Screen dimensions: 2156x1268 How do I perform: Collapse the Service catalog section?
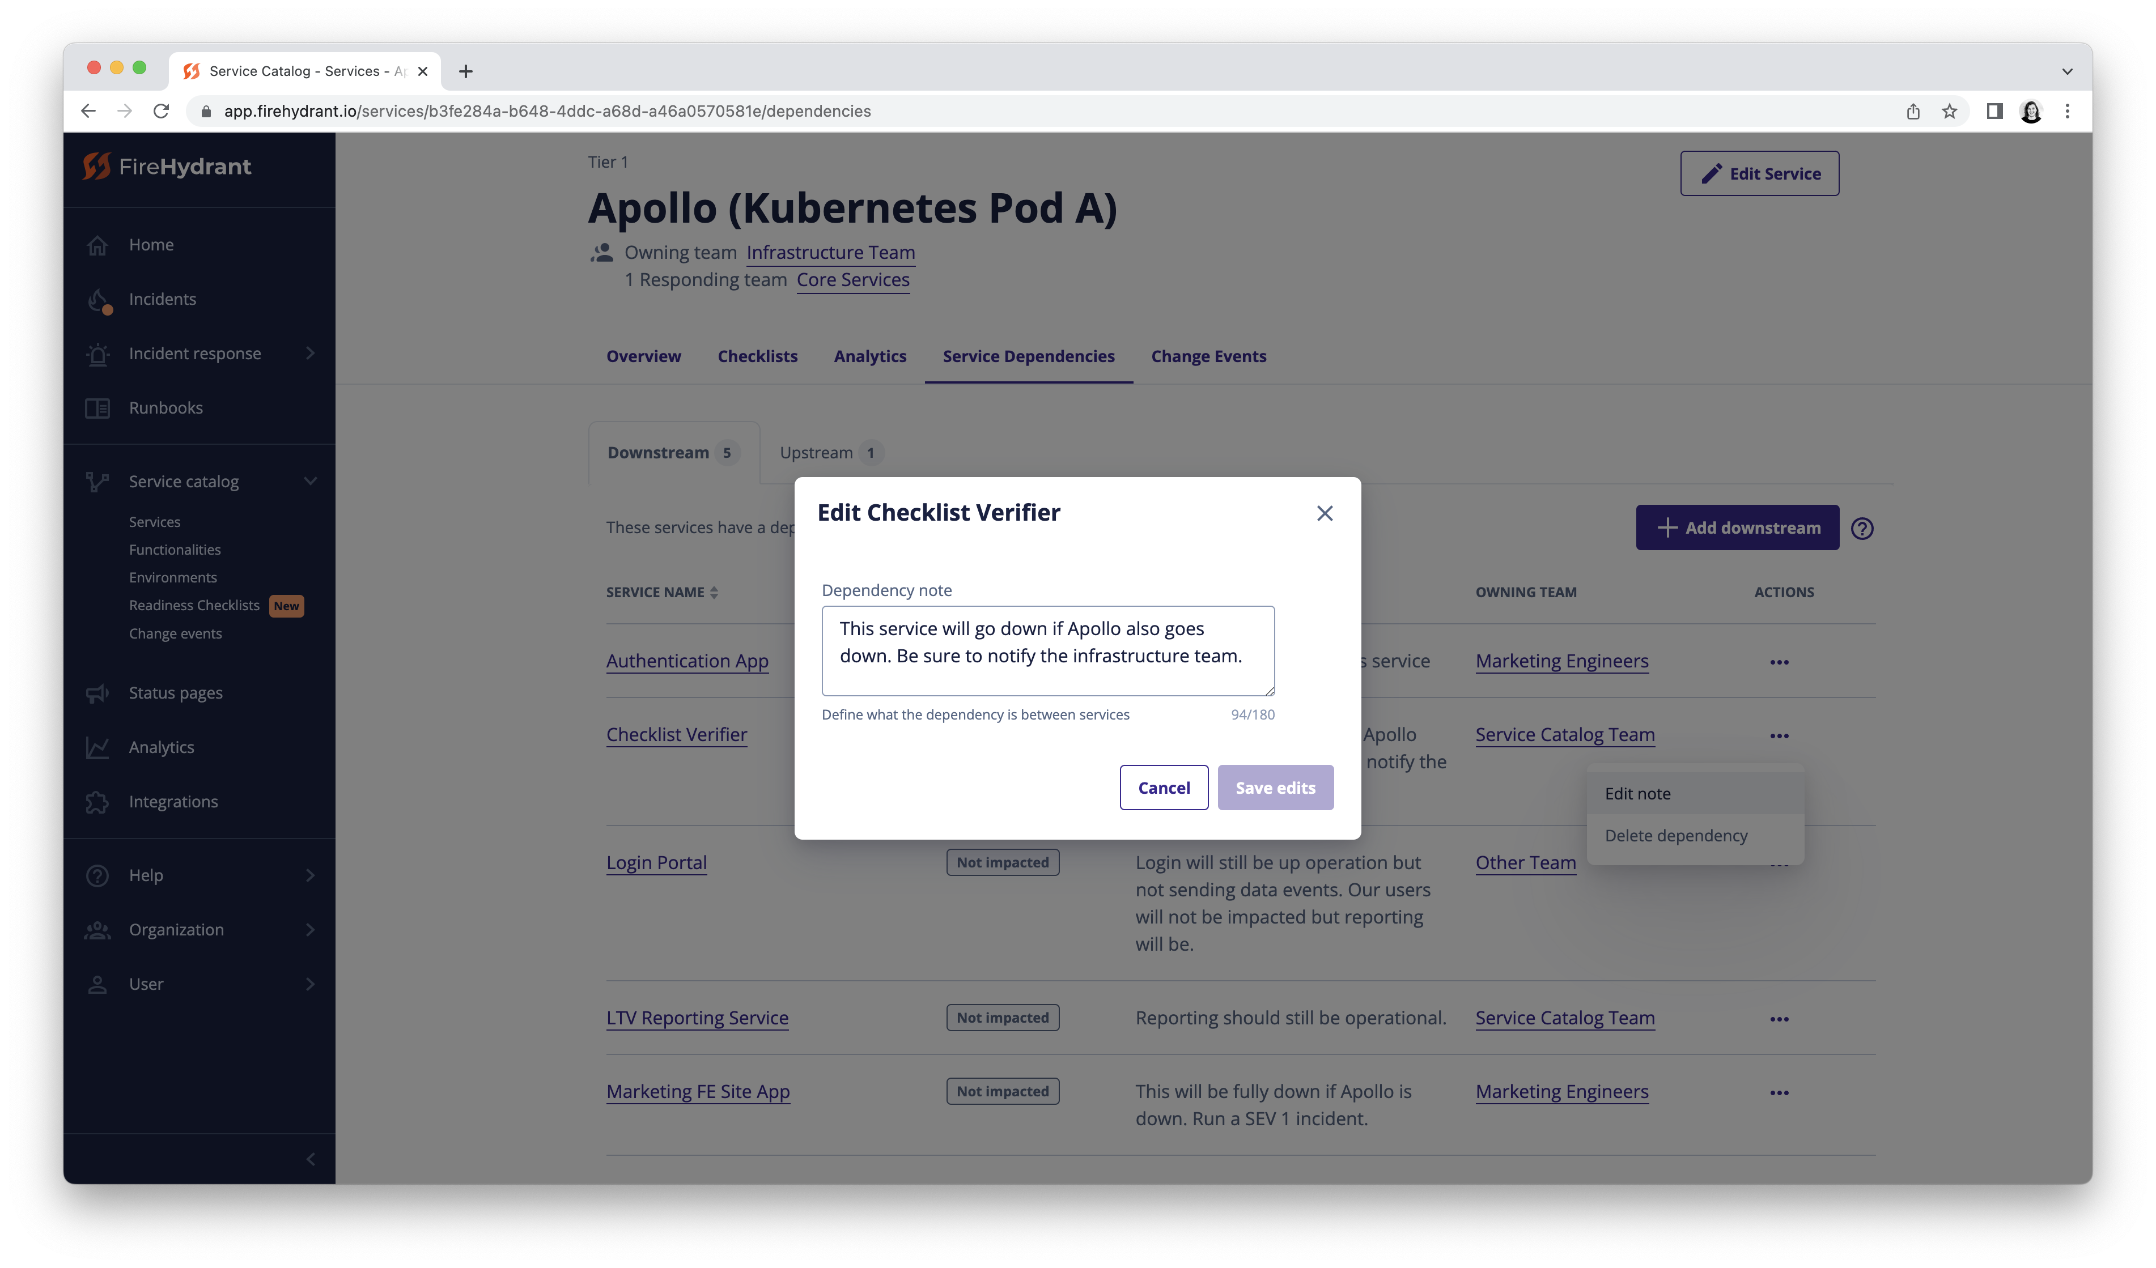(311, 482)
